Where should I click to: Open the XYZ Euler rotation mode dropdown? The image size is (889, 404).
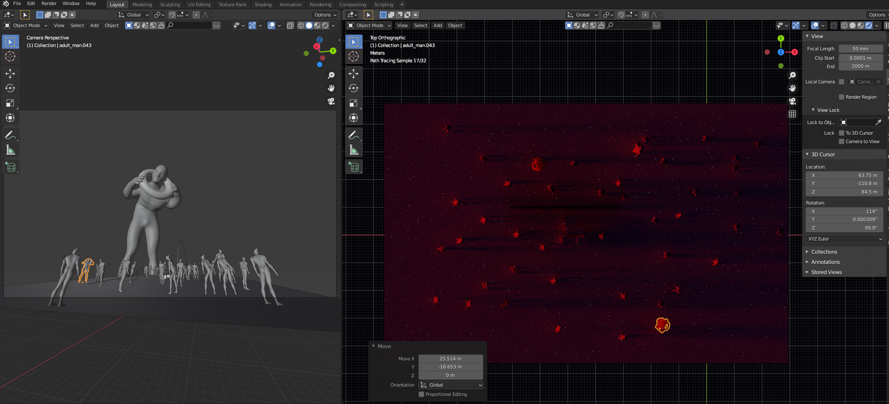[x=844, y=239]
